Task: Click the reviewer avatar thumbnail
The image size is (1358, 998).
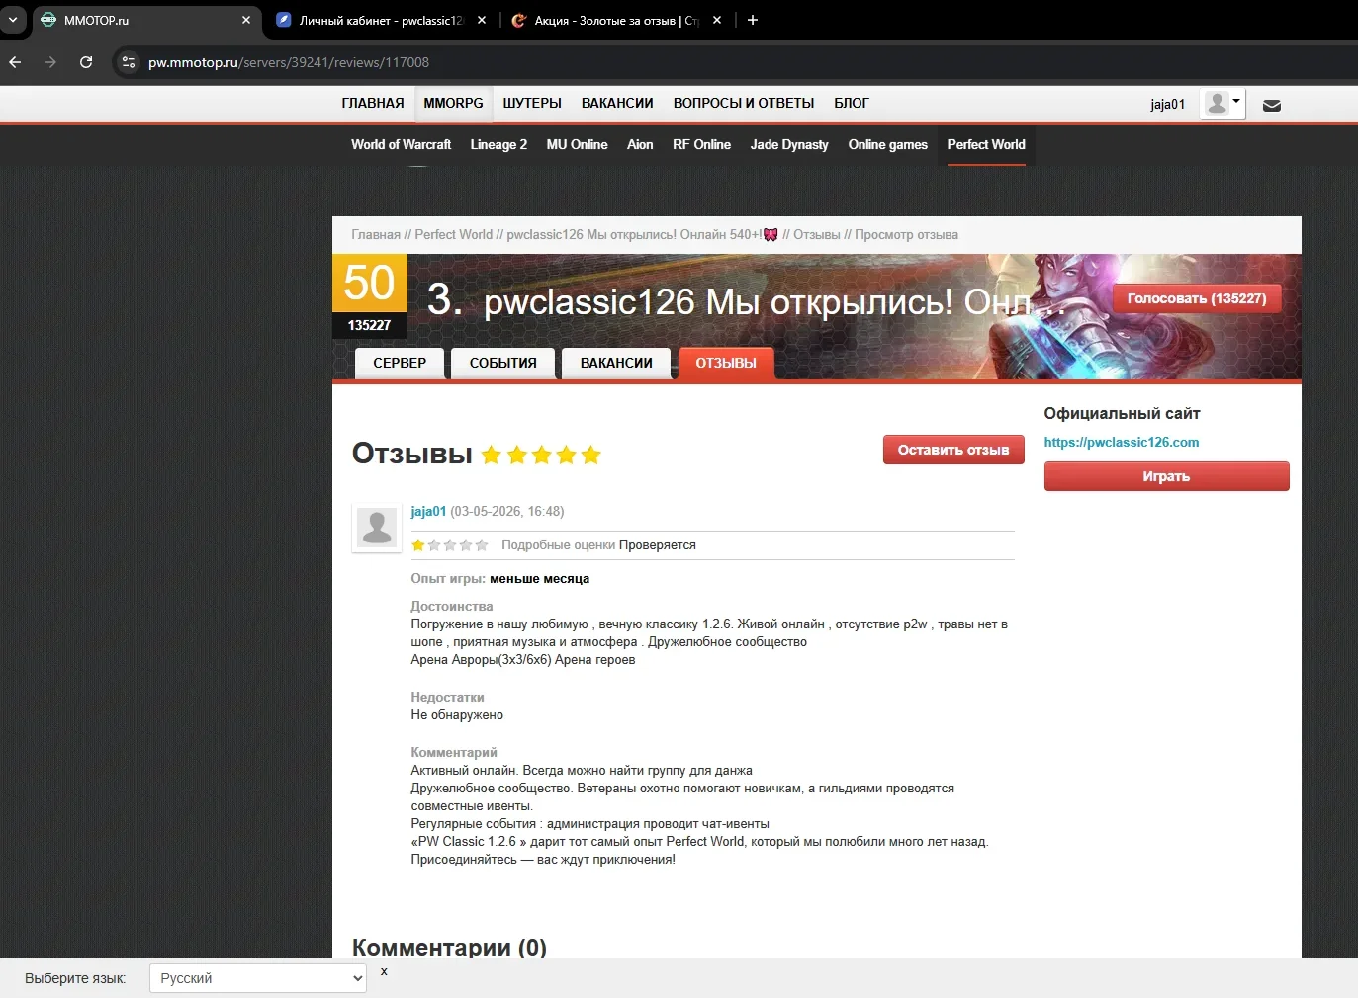Action: point(377,528)
